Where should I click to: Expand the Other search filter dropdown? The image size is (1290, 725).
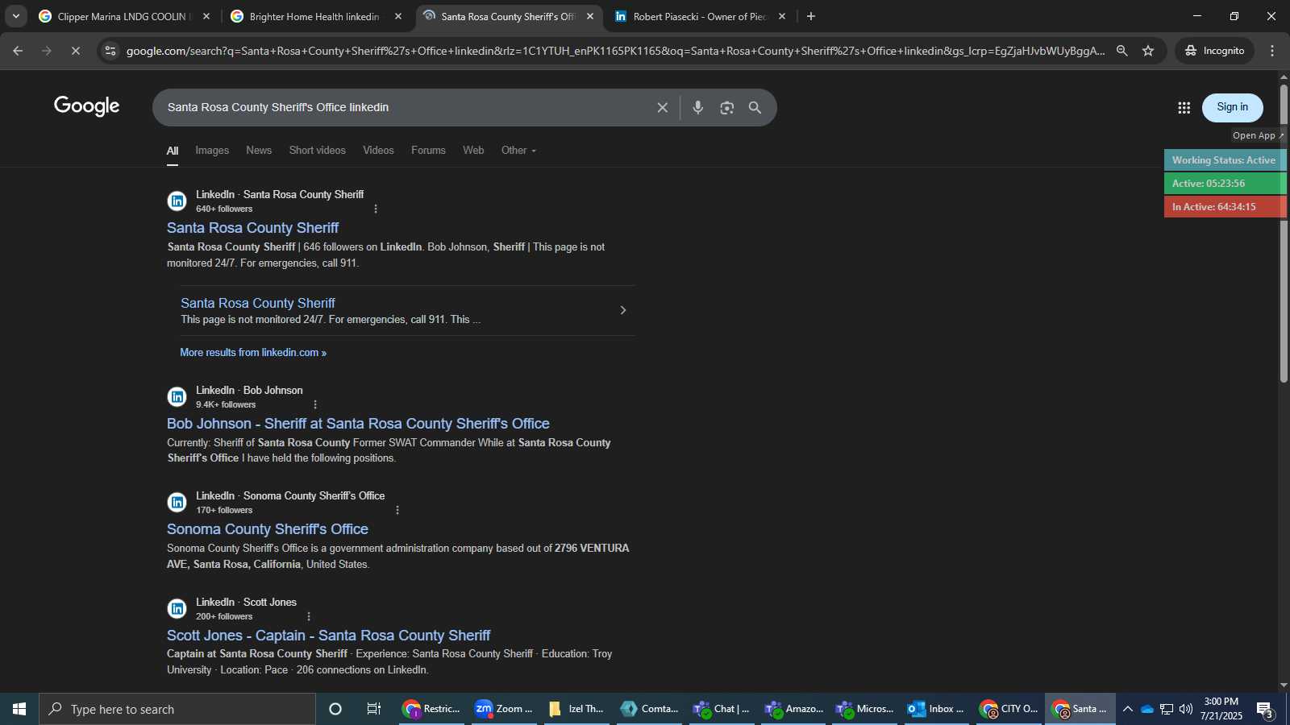[x=518, y=151]
